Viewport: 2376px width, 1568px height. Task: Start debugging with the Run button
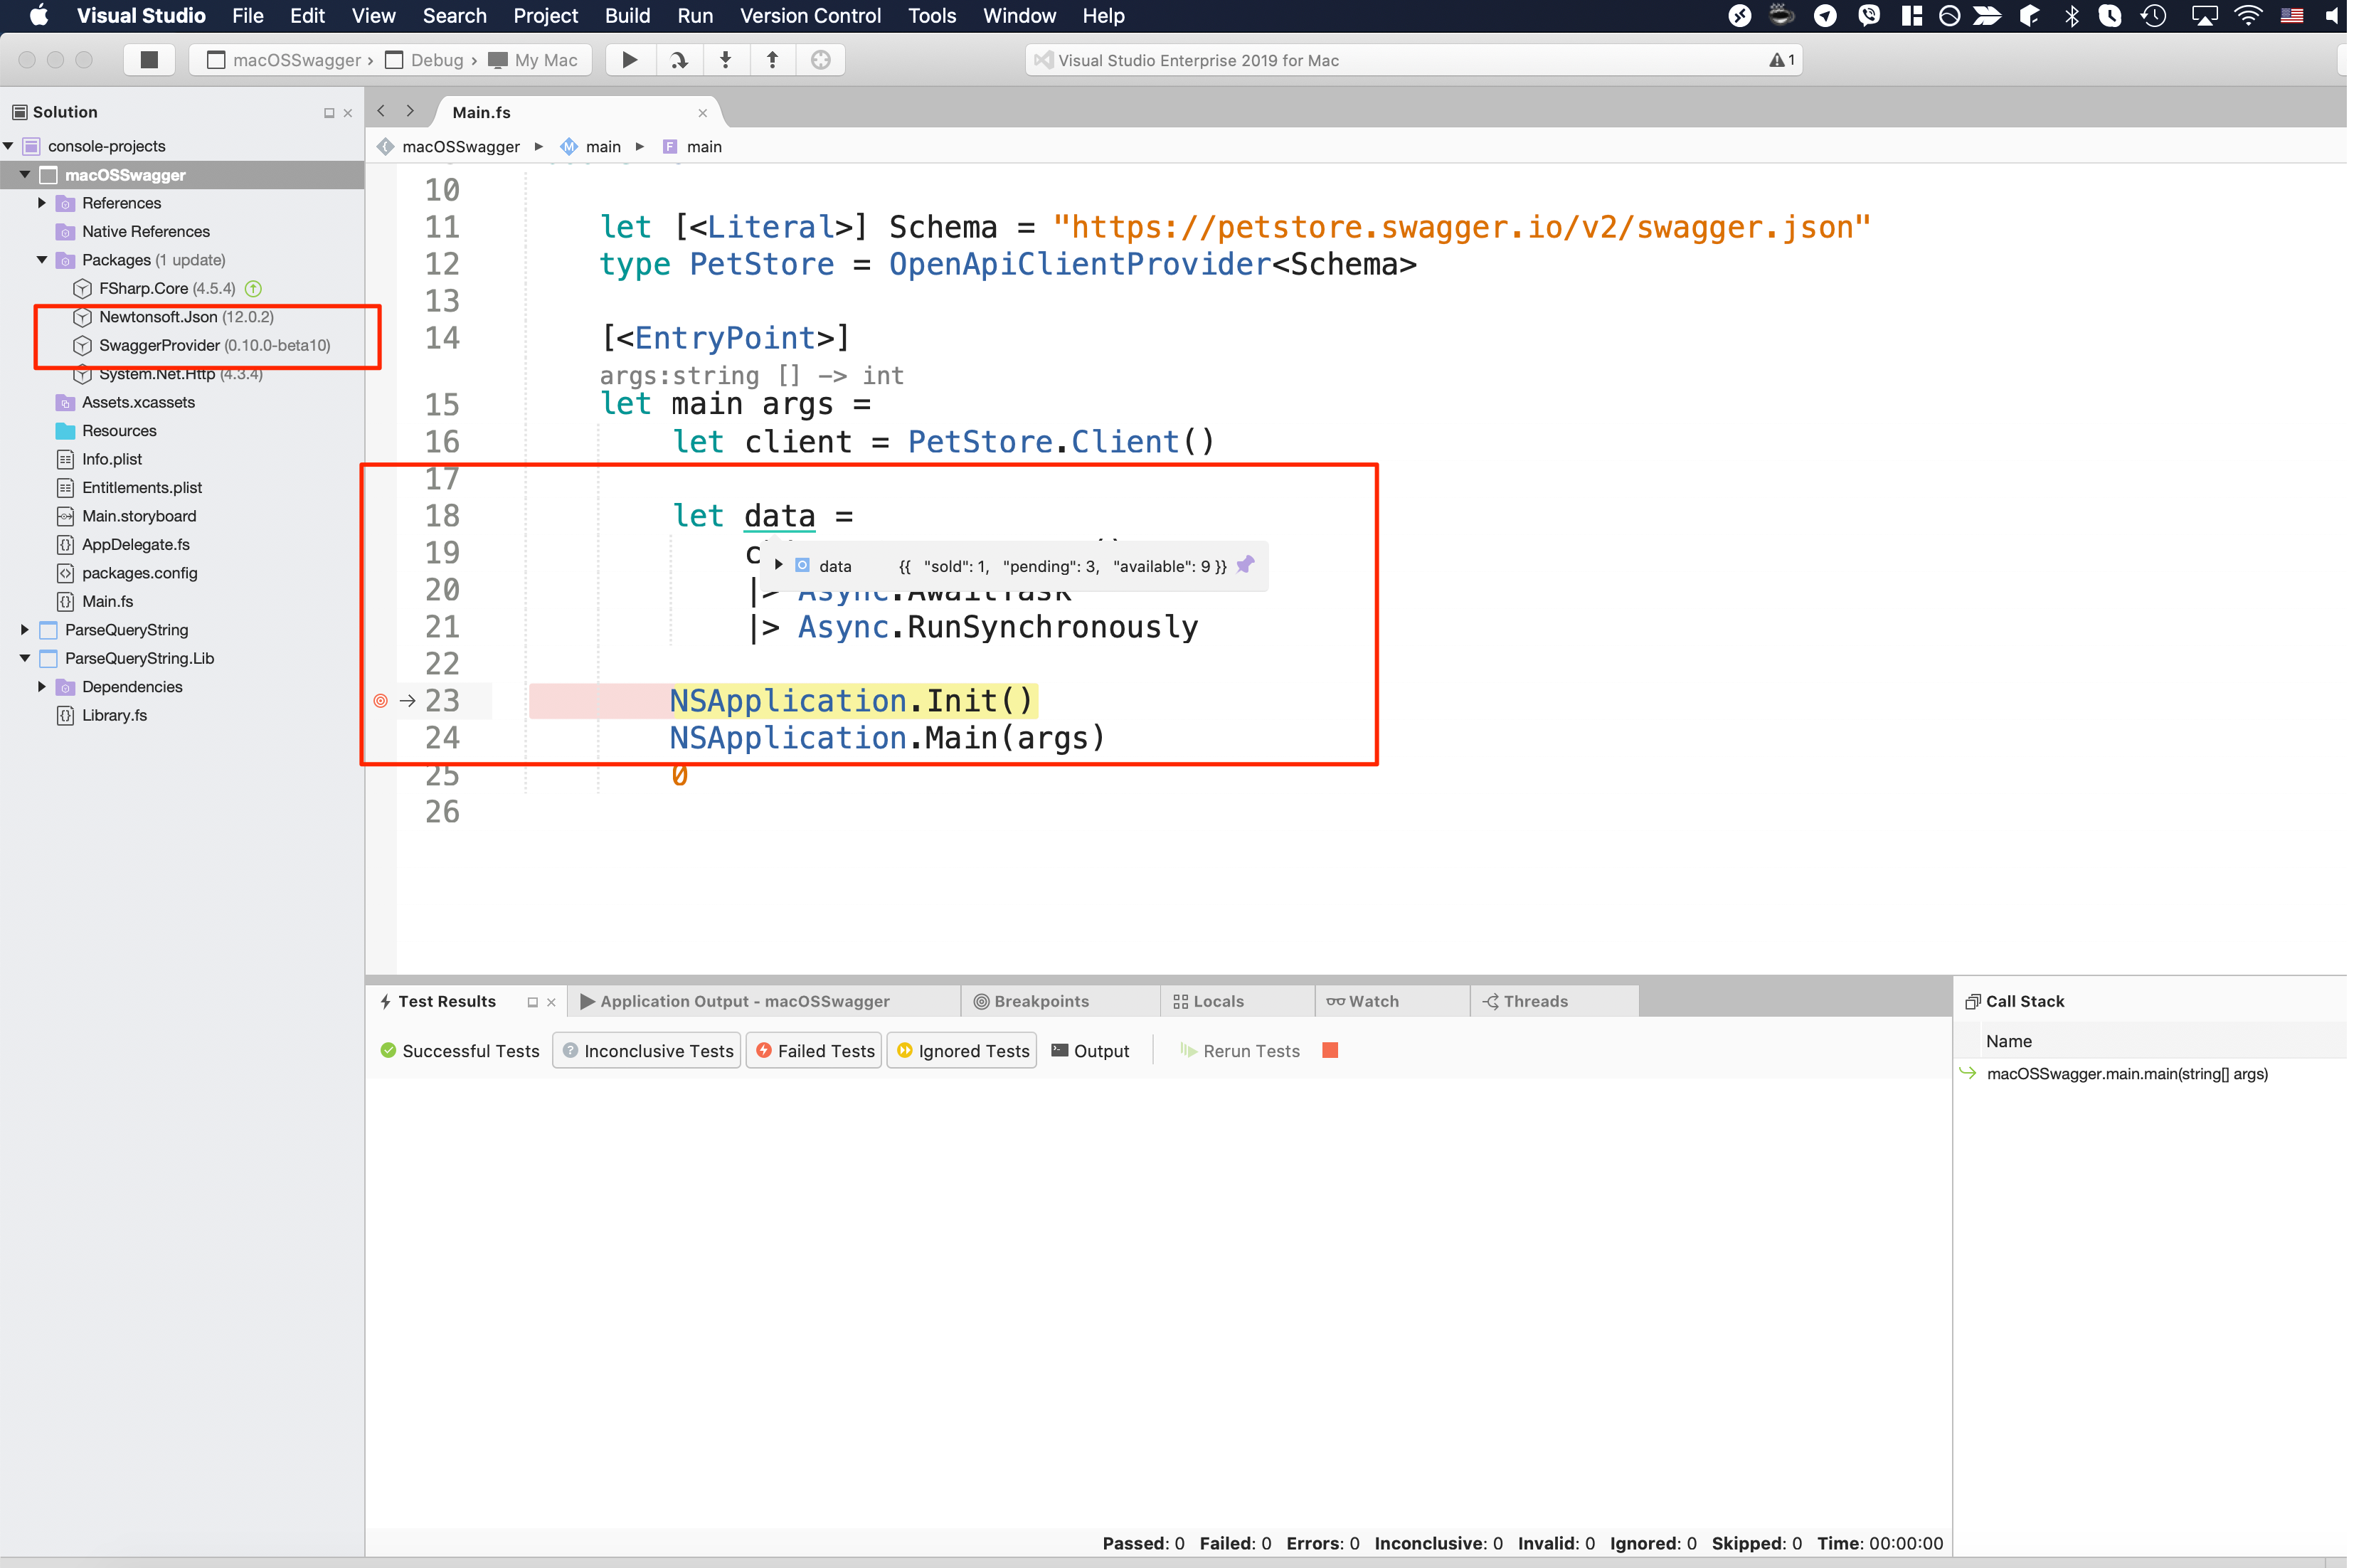point(629,60)
